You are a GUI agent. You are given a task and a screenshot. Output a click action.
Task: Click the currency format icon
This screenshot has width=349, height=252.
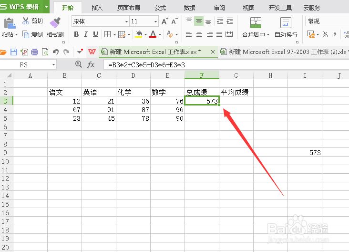311,34
